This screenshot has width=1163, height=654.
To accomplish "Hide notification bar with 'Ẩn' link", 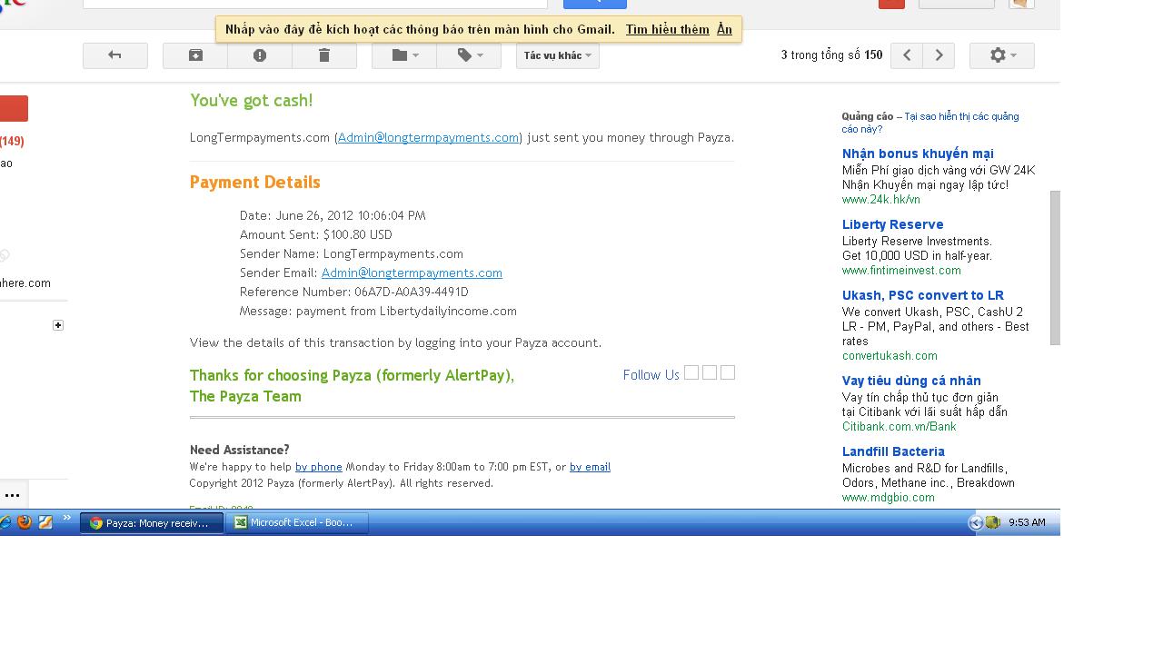I will pyautogui.click(x=724, y=30).
